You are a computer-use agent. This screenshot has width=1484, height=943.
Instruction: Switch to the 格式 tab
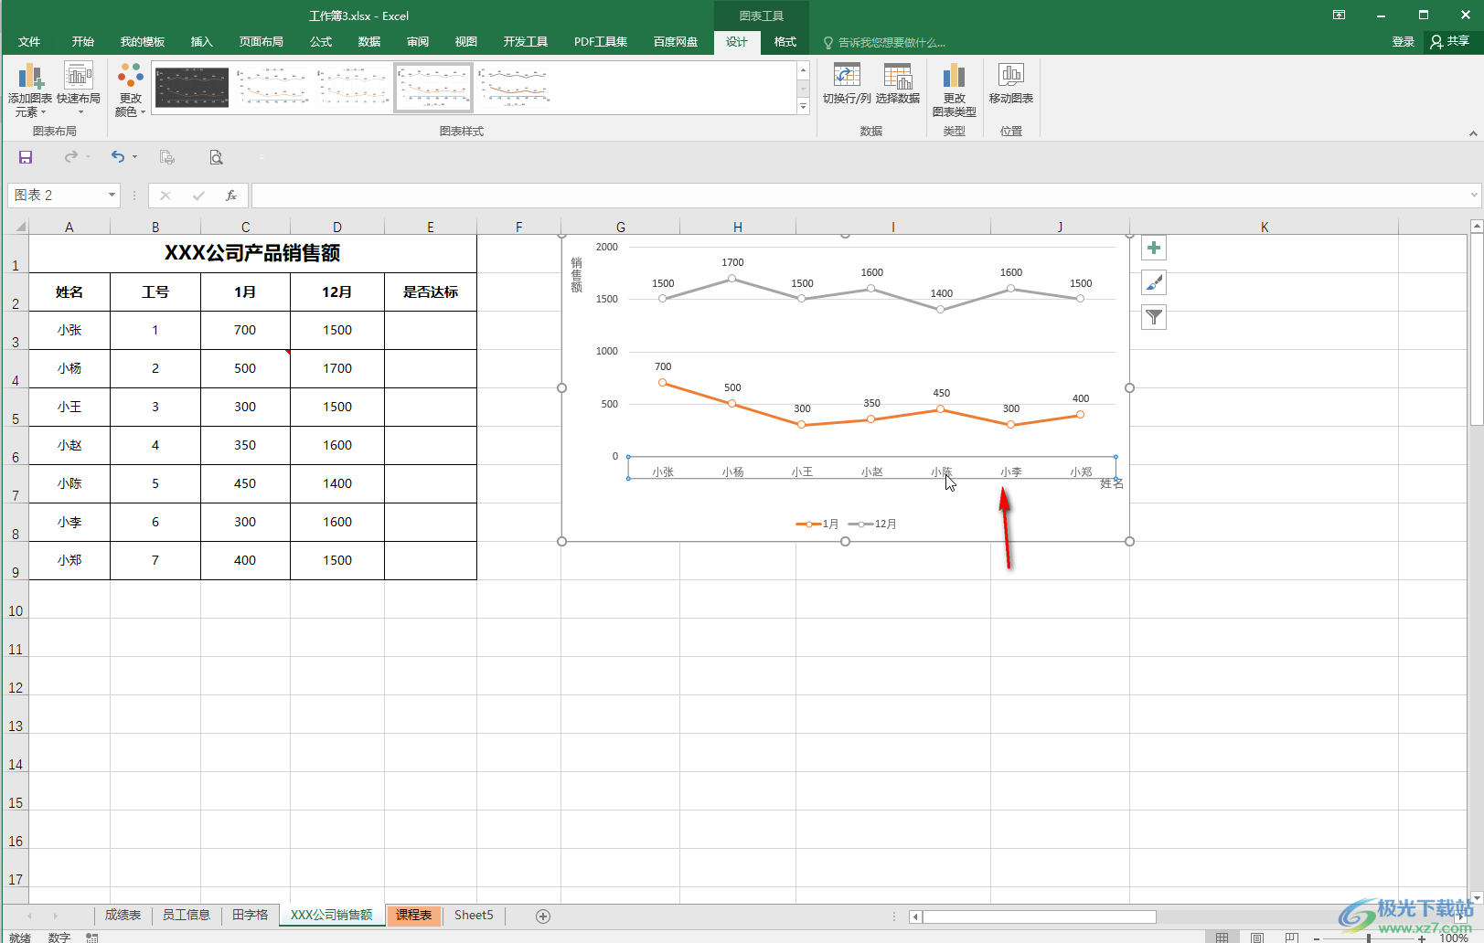click(785, 42)
